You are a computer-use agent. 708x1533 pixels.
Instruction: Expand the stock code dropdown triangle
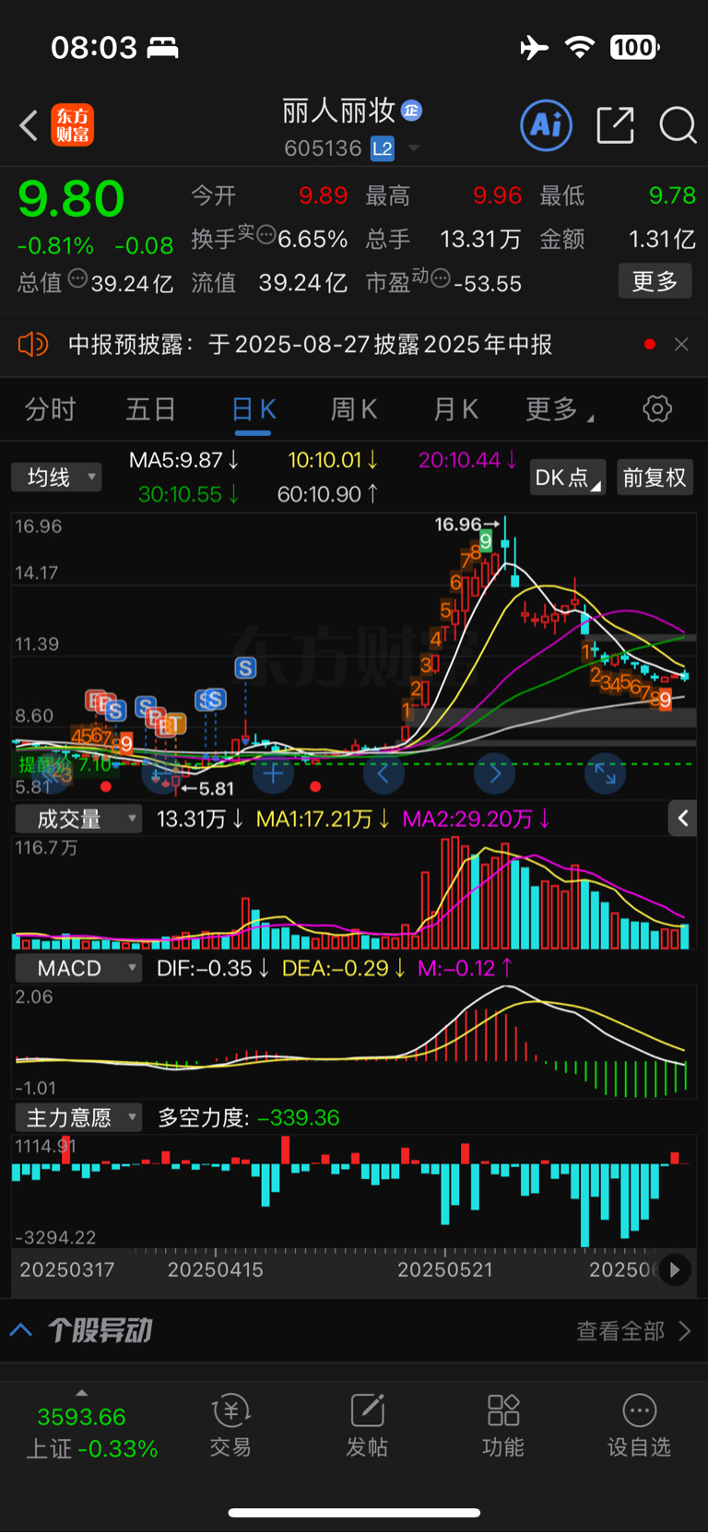click(x=414, y=148)
